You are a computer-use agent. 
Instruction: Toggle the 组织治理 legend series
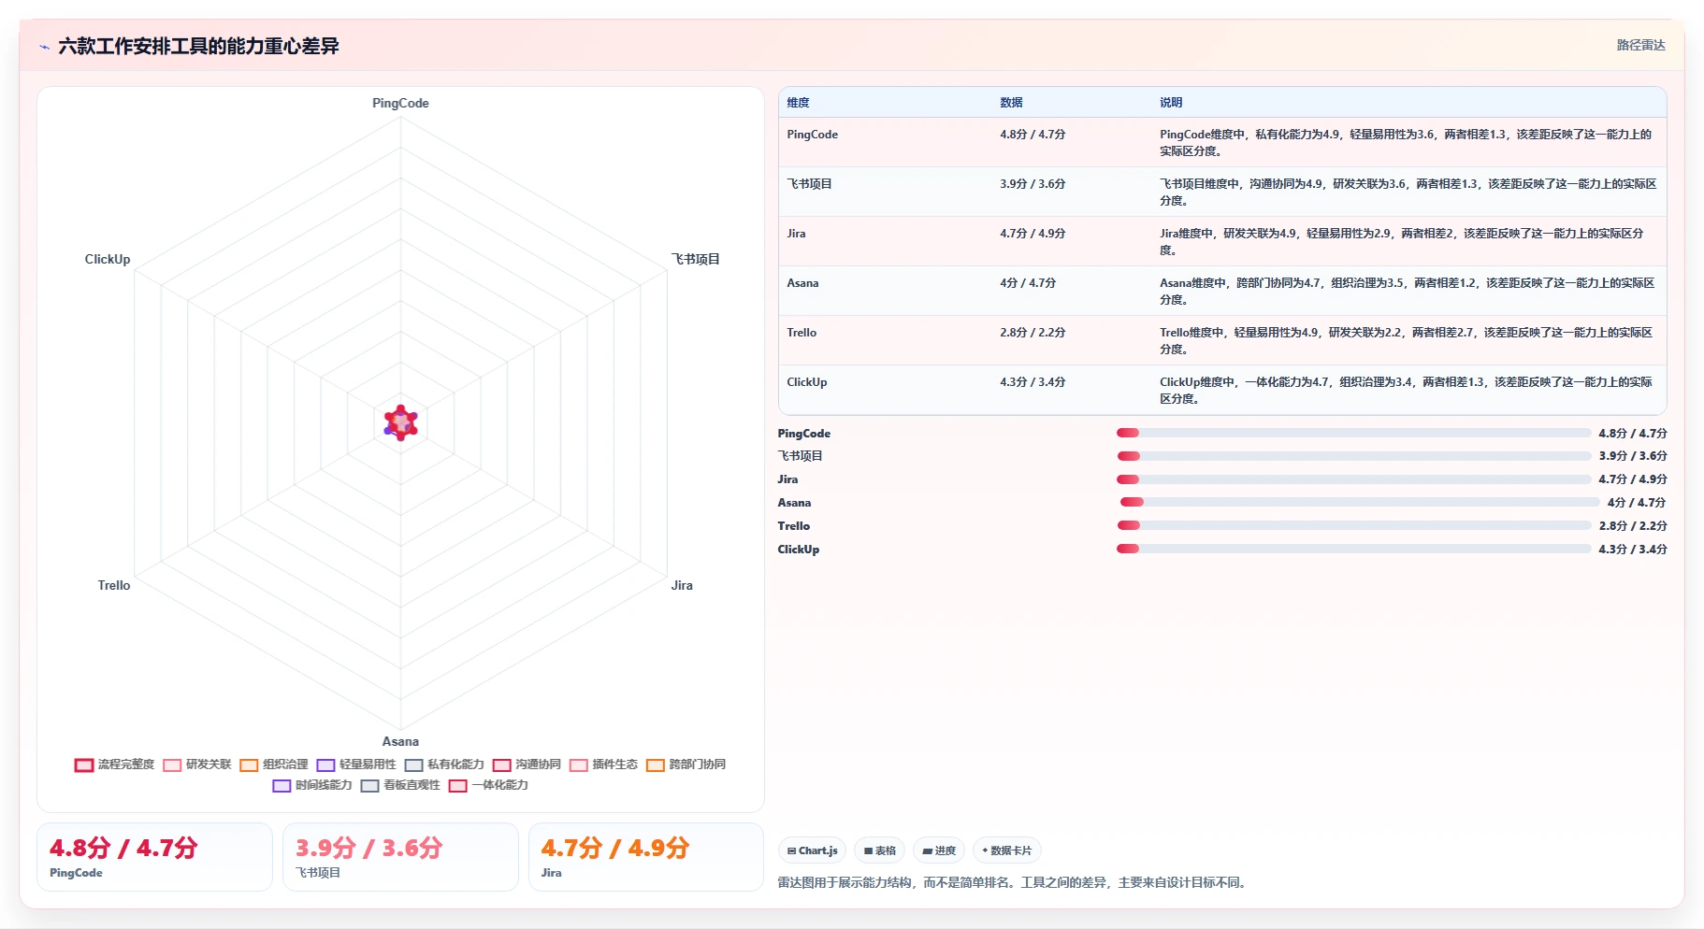pyautogui.click(x=273, y=765)
